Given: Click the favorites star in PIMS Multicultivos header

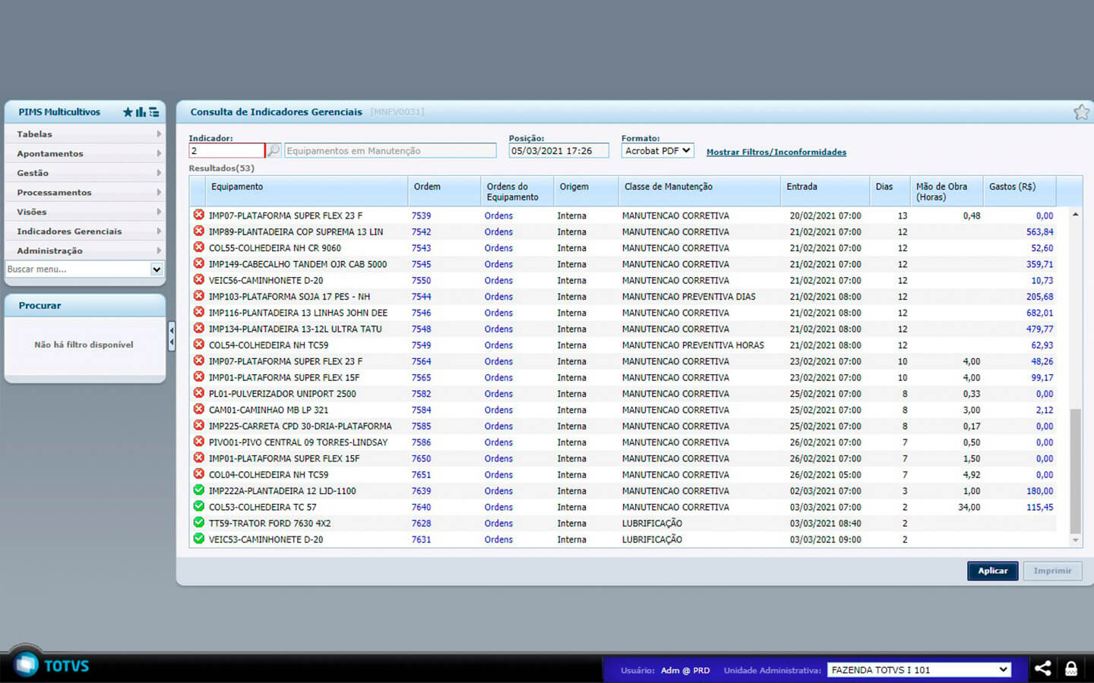Looking at the screenshot, I should tap(128, 112).
